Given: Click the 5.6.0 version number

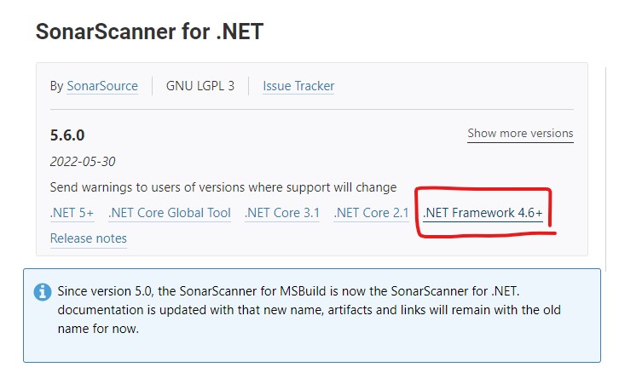Looking at the screenshot, I should point(67,135).
